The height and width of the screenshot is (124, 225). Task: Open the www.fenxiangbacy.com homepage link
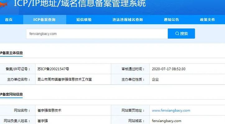[x=171, y=110]
